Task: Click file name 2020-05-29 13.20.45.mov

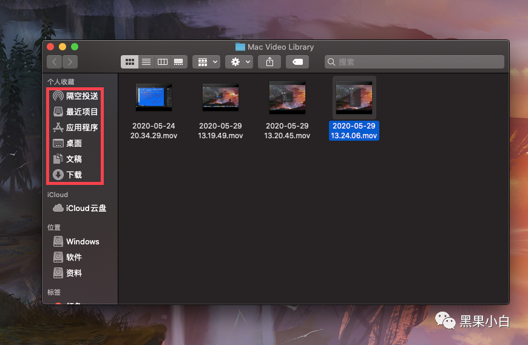Action: click(x=287, y=131)
